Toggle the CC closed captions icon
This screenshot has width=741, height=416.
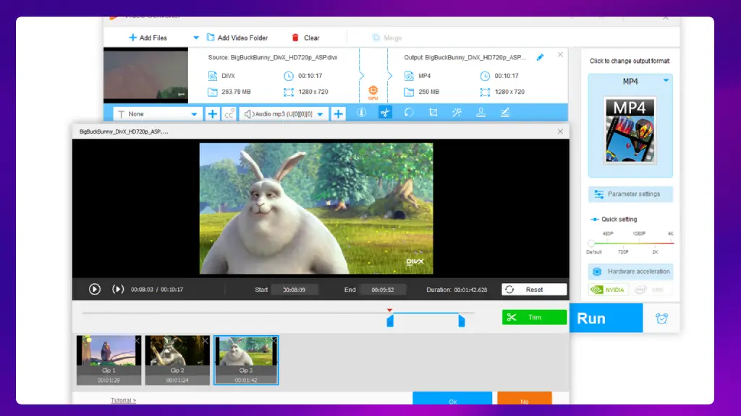(229, 113)
